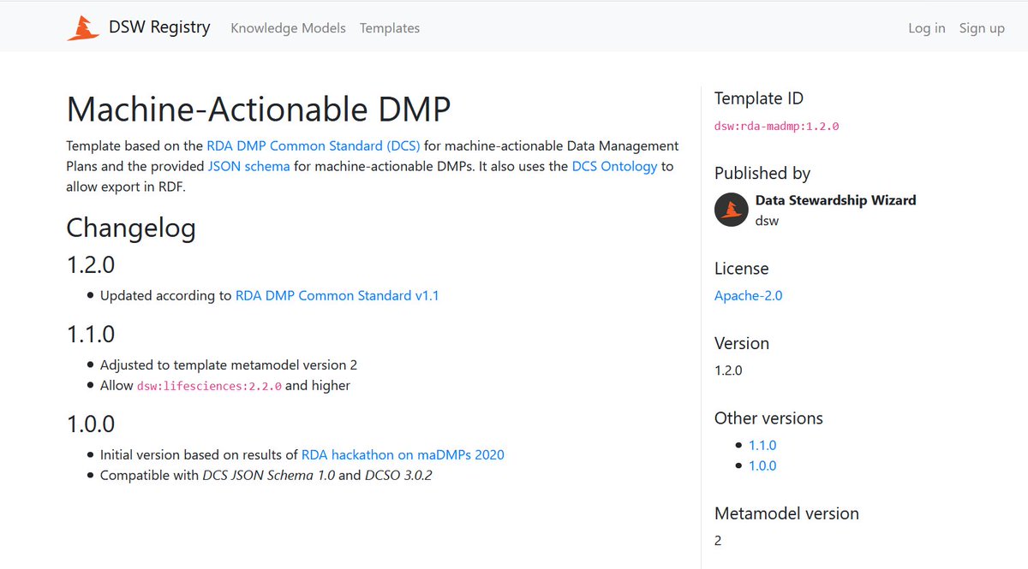Click Log in

point(927,28)
